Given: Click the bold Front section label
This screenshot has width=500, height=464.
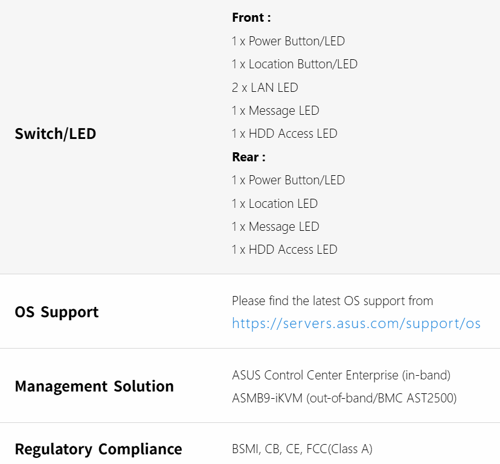Looking at the screenshot, I should [251, 18].
